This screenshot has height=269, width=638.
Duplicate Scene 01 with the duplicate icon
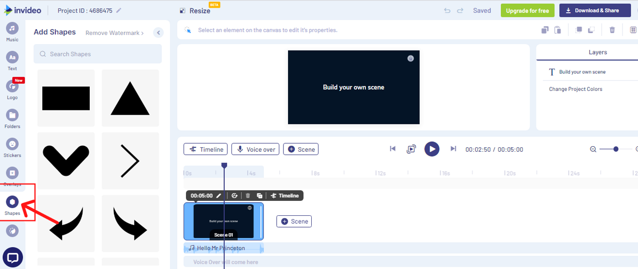tap(259, 195)
